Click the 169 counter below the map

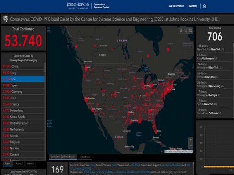[x=57, y=169]
